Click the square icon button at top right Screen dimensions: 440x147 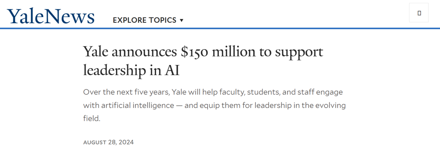coord(419,13)
